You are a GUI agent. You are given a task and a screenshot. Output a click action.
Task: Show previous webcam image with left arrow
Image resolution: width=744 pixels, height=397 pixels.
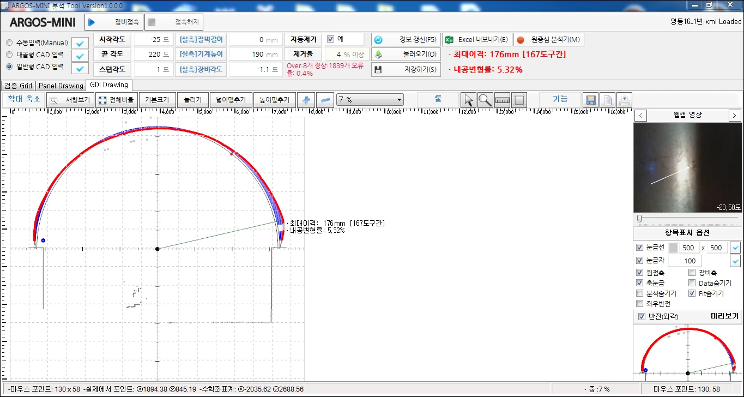(642, 116)
